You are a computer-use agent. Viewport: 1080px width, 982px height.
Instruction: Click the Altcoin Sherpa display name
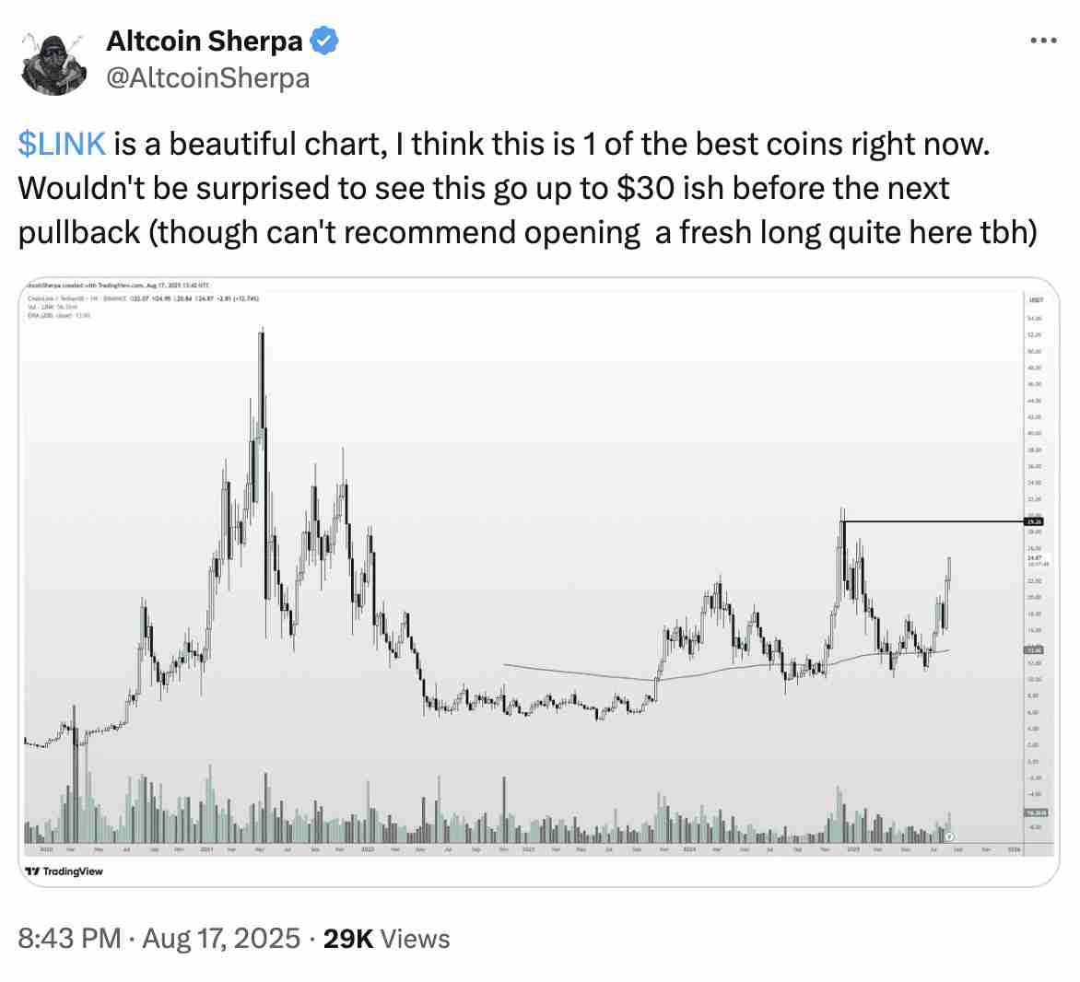coord(205,41)
